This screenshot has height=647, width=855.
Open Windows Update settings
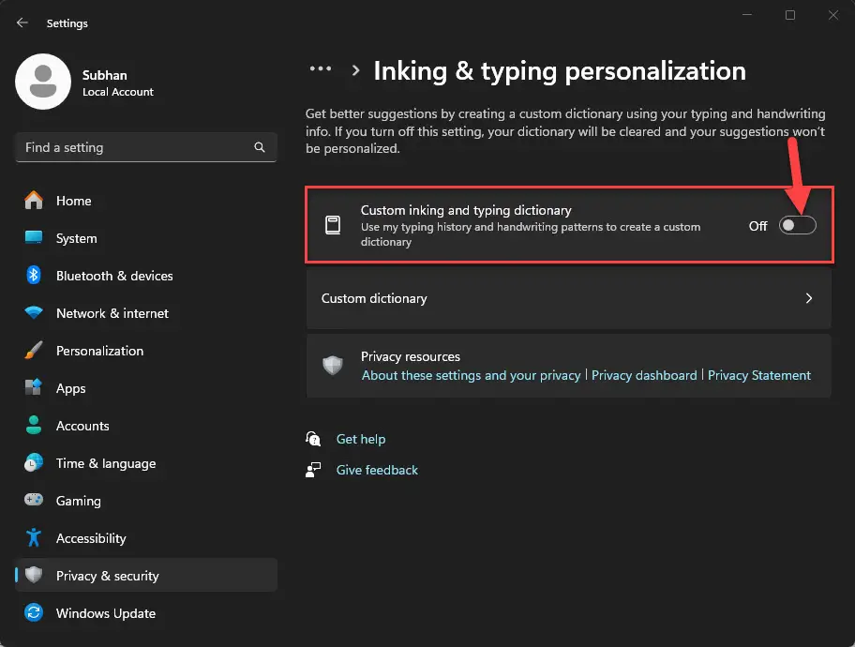pos(145,612)
